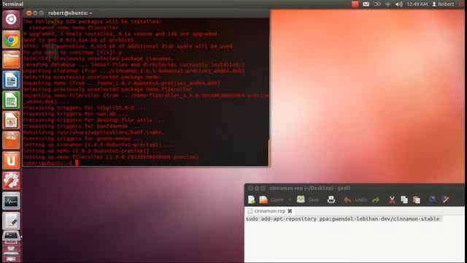The width and height of the screenshot is (467, 263).
Task: Select the gedit text editor launcher icon
Action: (11, 221)
